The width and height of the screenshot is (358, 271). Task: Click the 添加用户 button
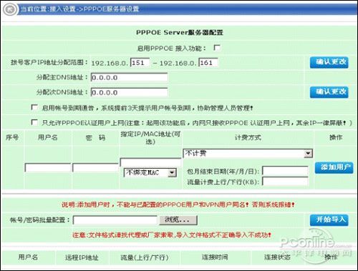tap(334, 167)
